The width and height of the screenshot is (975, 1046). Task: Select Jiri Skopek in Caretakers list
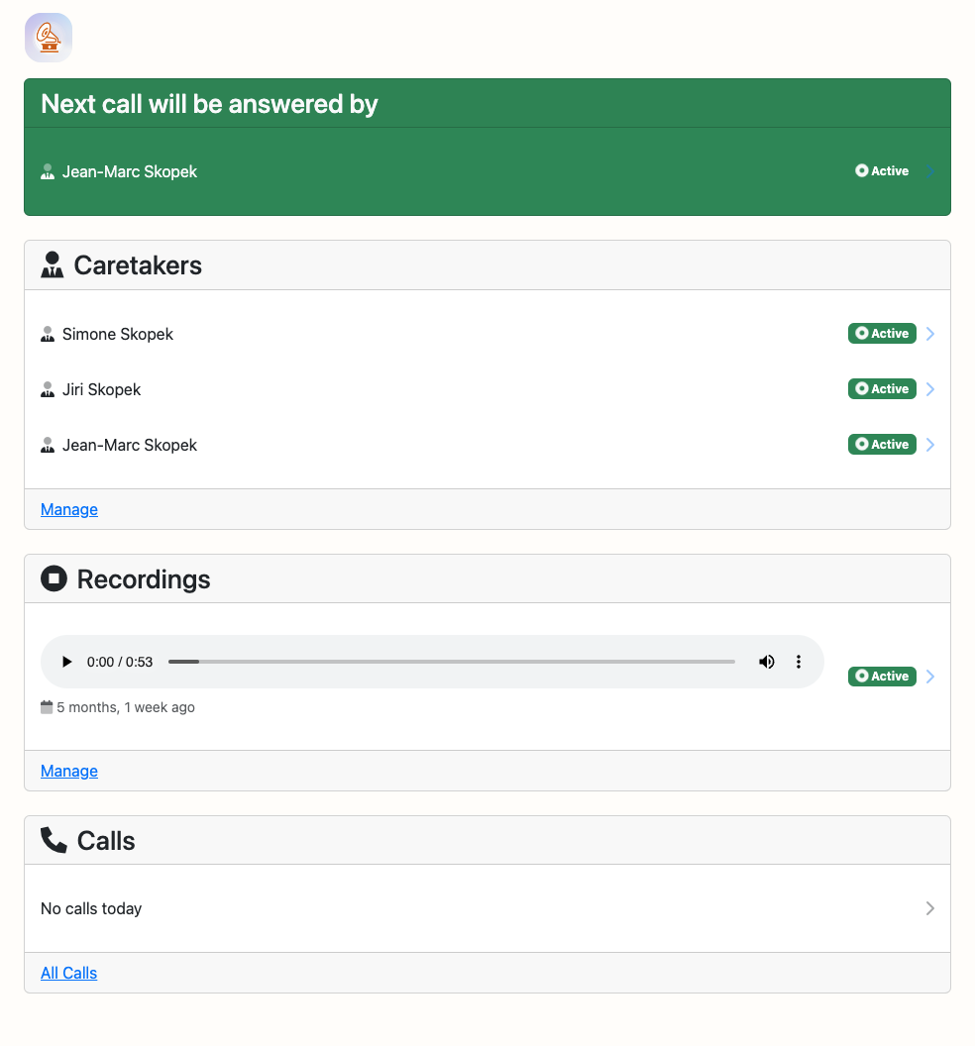click(x=101, y=389)
